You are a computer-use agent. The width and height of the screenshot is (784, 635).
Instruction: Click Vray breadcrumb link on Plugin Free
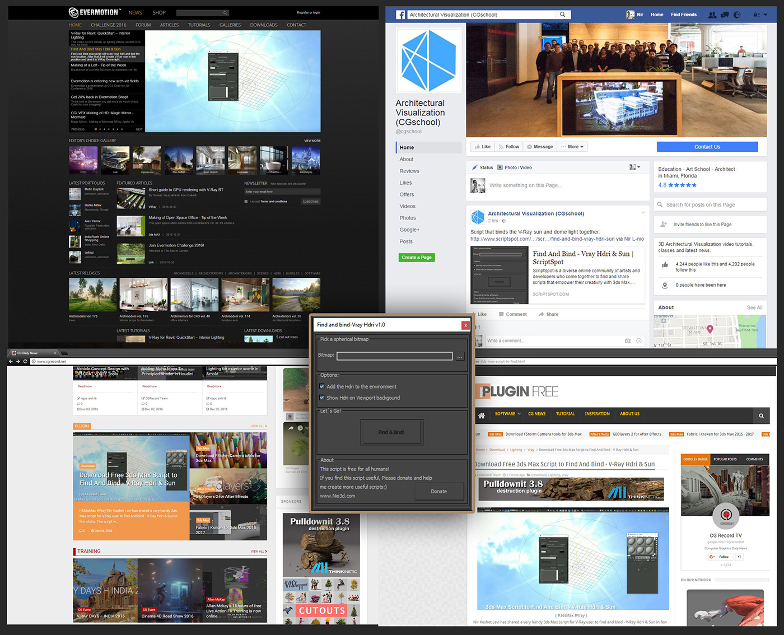pos(531,450)
